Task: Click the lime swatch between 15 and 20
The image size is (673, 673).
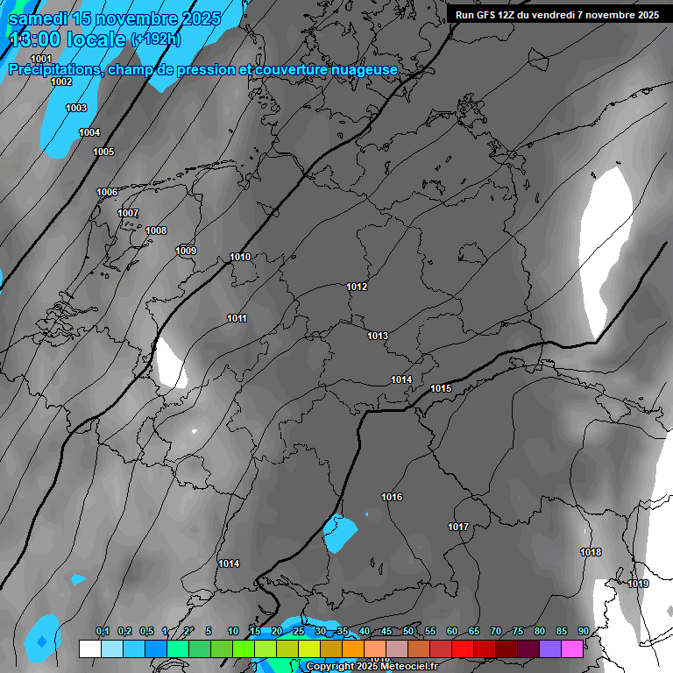Action: click(266, 648)
